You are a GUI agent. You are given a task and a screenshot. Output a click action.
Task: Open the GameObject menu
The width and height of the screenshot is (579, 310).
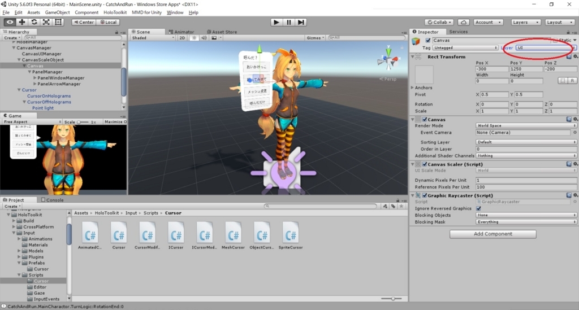57,12
